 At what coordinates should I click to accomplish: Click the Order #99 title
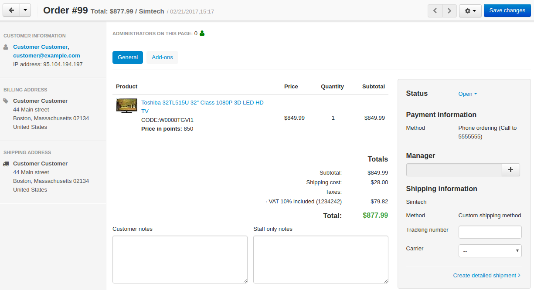[x=65, y=10]
